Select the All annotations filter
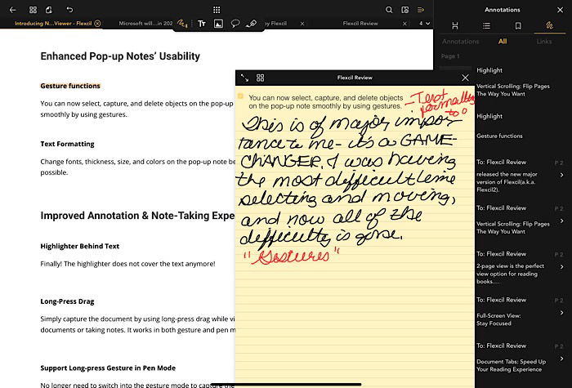Viewport: 572px width, 388px height. [x=503, y=41]
